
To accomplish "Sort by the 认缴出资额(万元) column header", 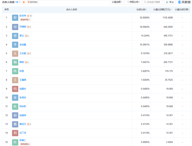I will click(162, 10).
